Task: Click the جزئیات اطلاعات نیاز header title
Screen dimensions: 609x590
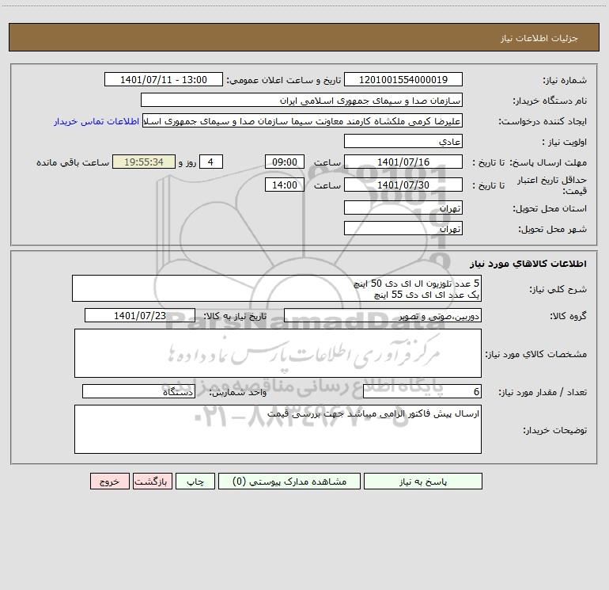Action: point(539,38)
